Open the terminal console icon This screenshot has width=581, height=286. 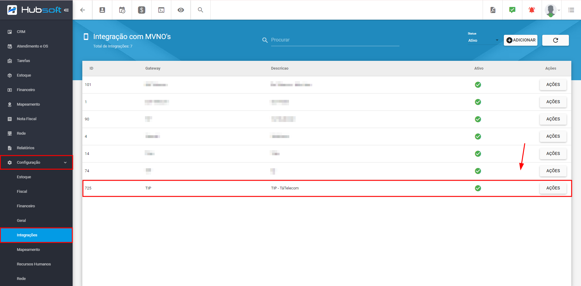pos(161,10)
